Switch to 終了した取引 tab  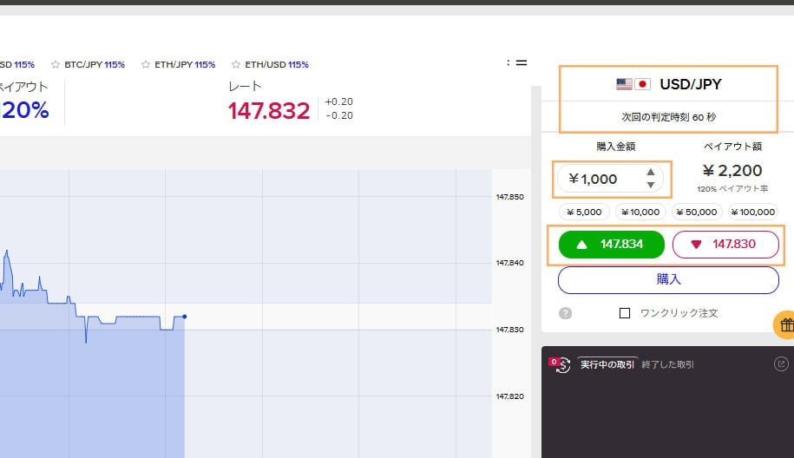(x=667, y=364)
